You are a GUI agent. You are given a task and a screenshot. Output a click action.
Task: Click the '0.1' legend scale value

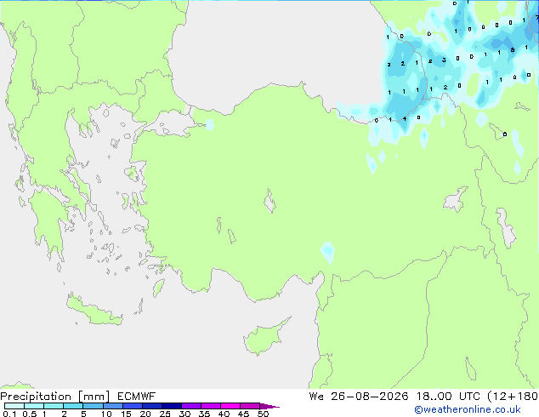(9, 414)
